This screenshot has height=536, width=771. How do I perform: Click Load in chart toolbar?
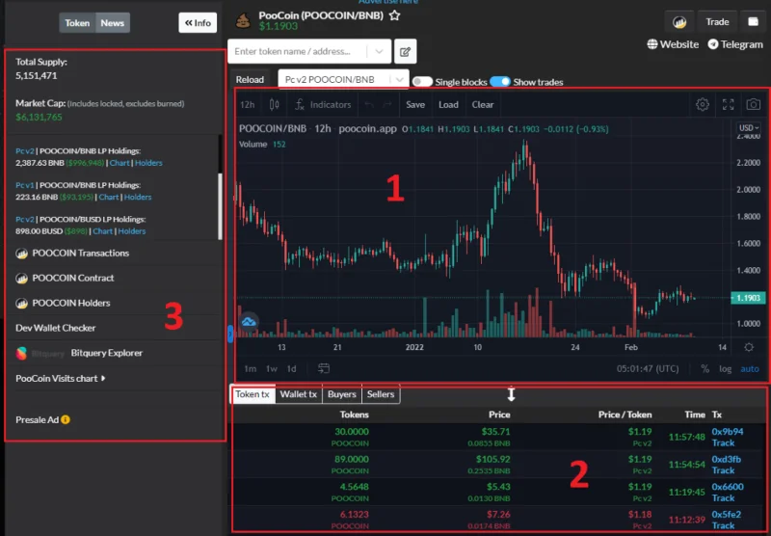[x=448, y=104]
